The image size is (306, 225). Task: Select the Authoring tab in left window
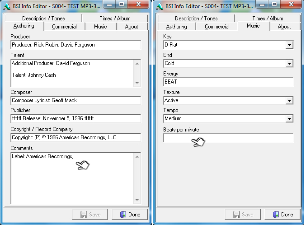coord(24,26)
